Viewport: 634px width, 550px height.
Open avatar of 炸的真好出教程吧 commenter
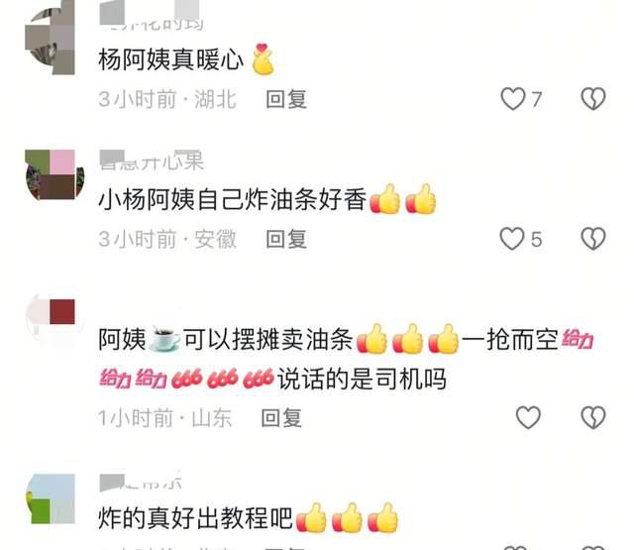coord(51,498)
